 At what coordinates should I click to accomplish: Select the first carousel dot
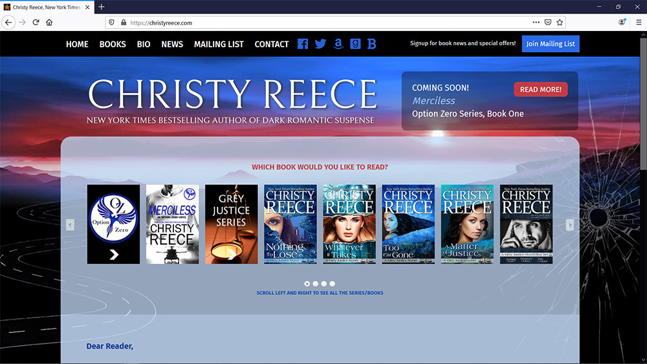(307, 284)
